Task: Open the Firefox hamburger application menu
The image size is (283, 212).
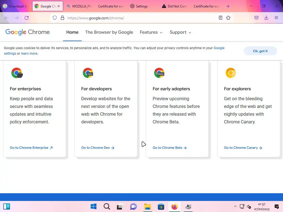Action: coord(276,18)
